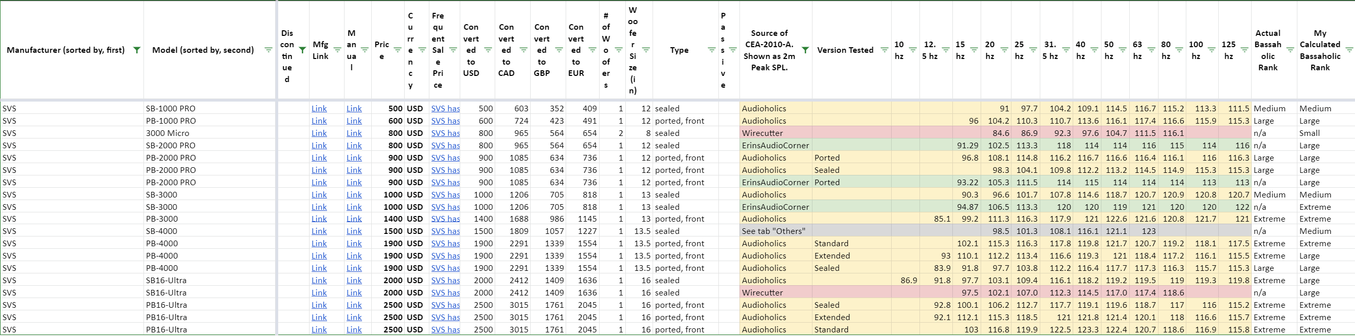Open the Currency column filter
Image resolution: width=1355 pixels, height=336 pixels.
pos(422,50)
